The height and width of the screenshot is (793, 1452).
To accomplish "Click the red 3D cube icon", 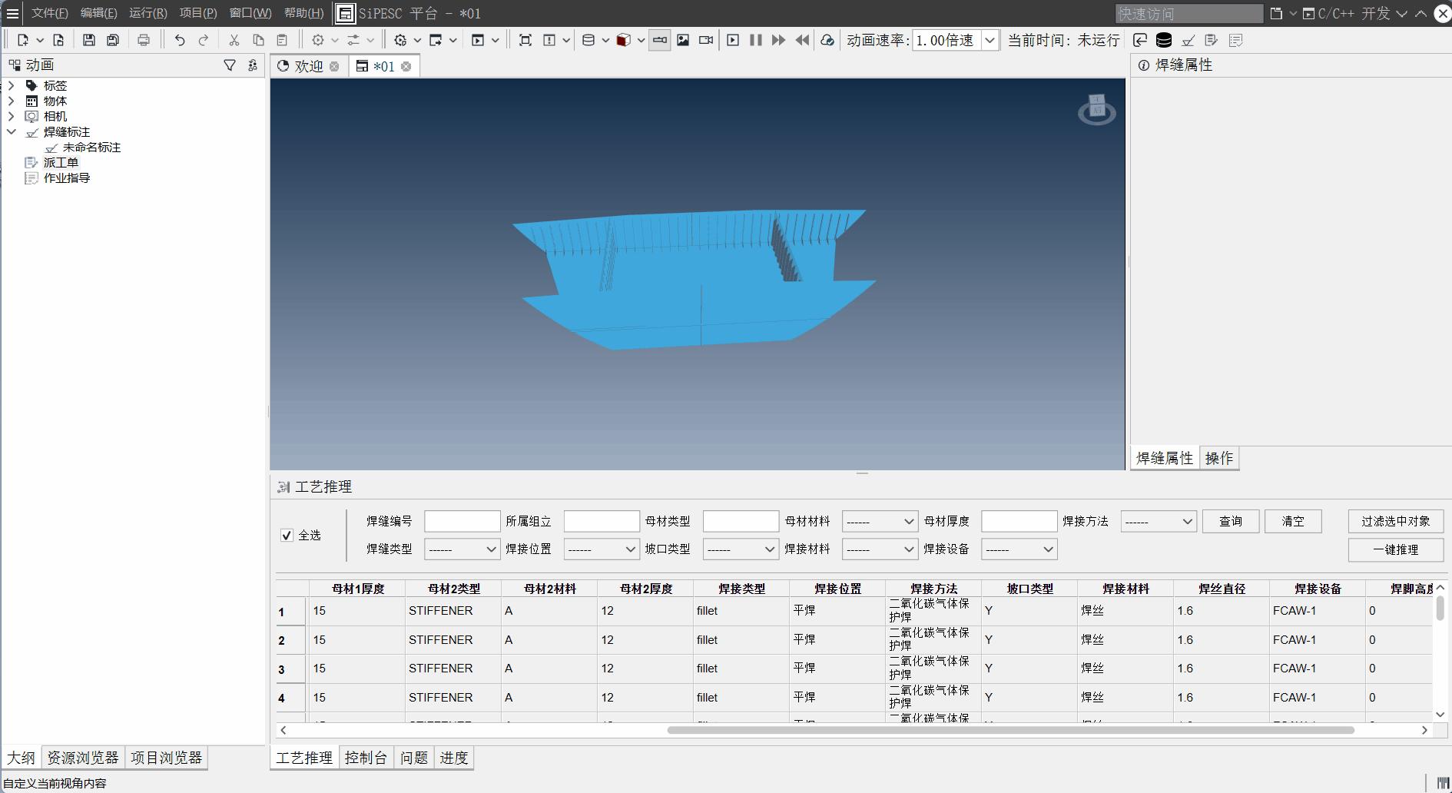I will click(624, 40).
